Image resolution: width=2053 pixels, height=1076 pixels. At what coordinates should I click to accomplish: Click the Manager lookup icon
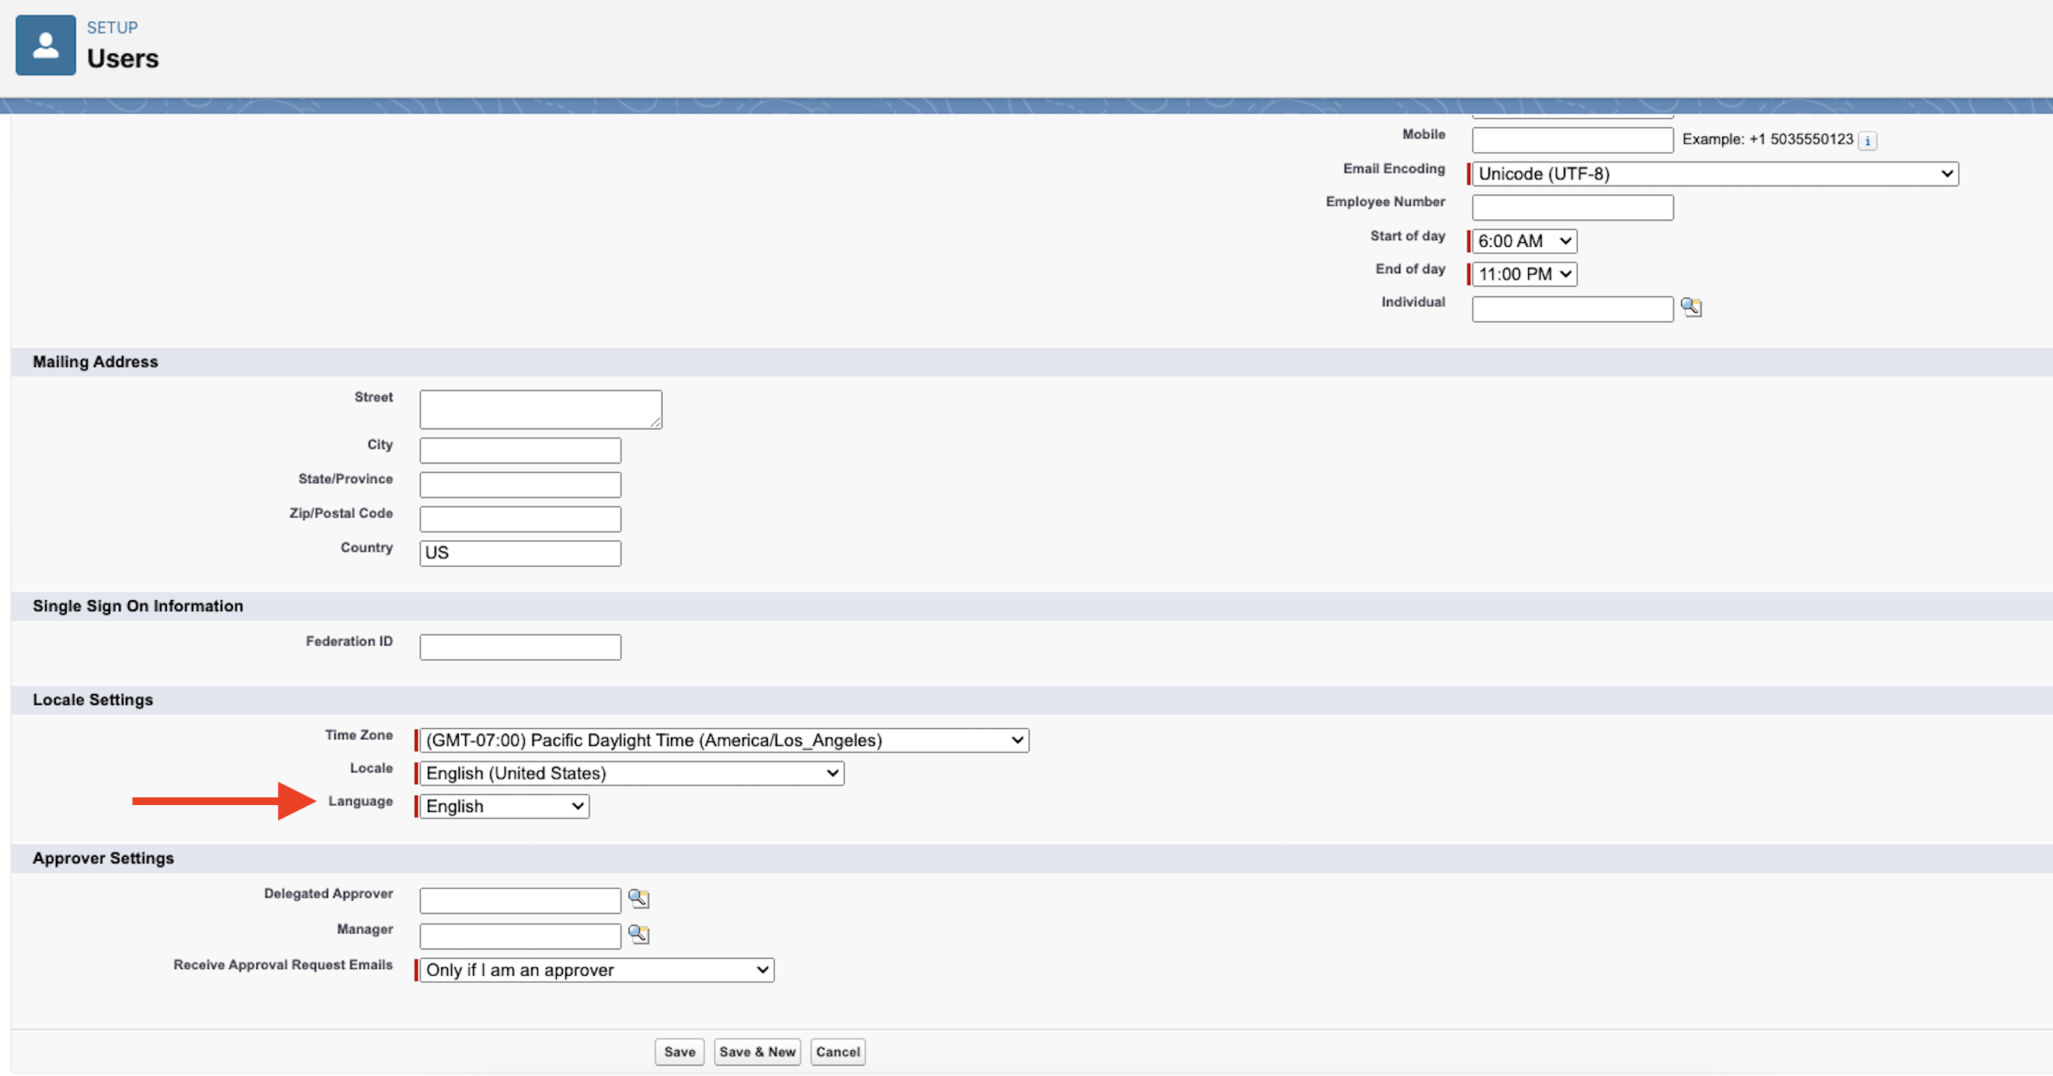[x=638, y=933]
